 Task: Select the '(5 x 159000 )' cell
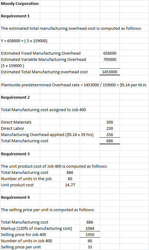click(12, 66)
